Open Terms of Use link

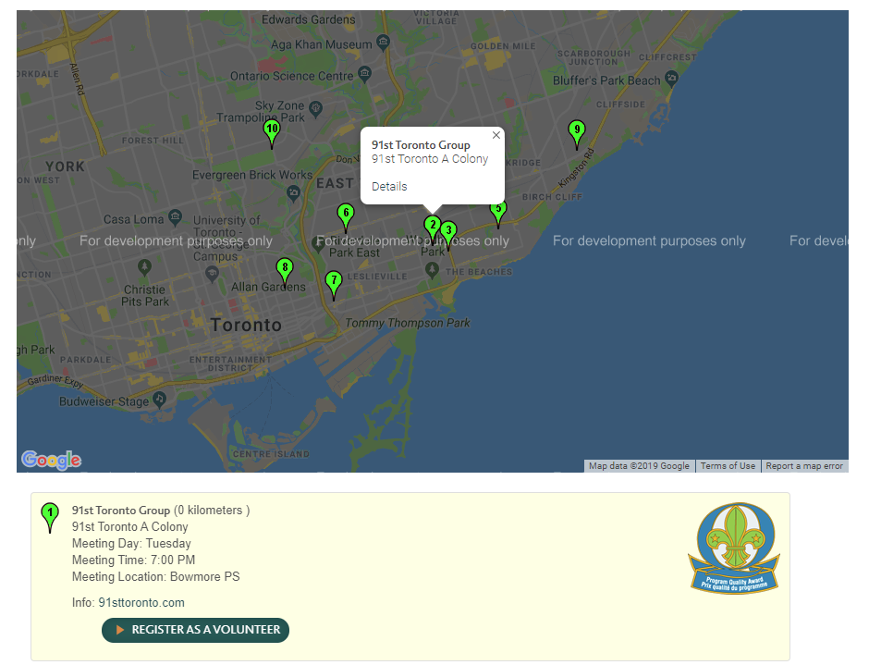tap(728, 466)
